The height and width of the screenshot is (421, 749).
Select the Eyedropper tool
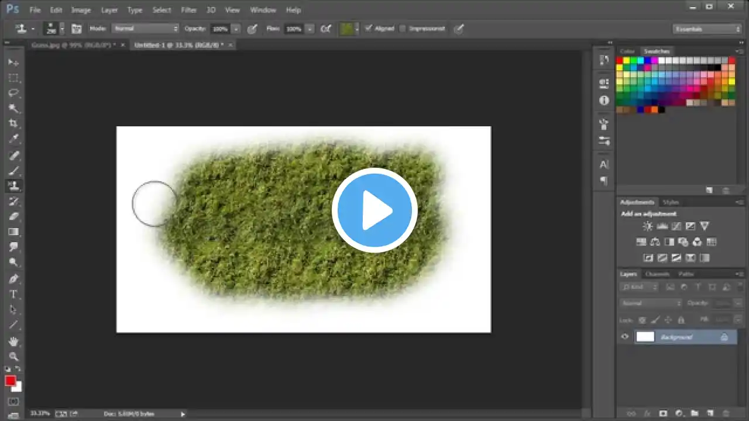13,139
